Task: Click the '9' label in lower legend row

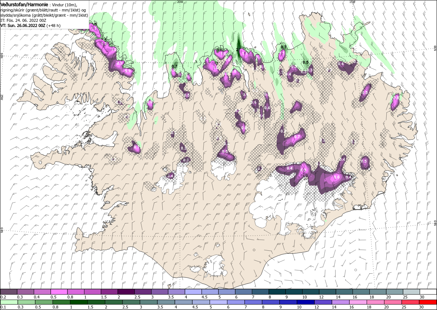Action: click(x=280, y=307)
